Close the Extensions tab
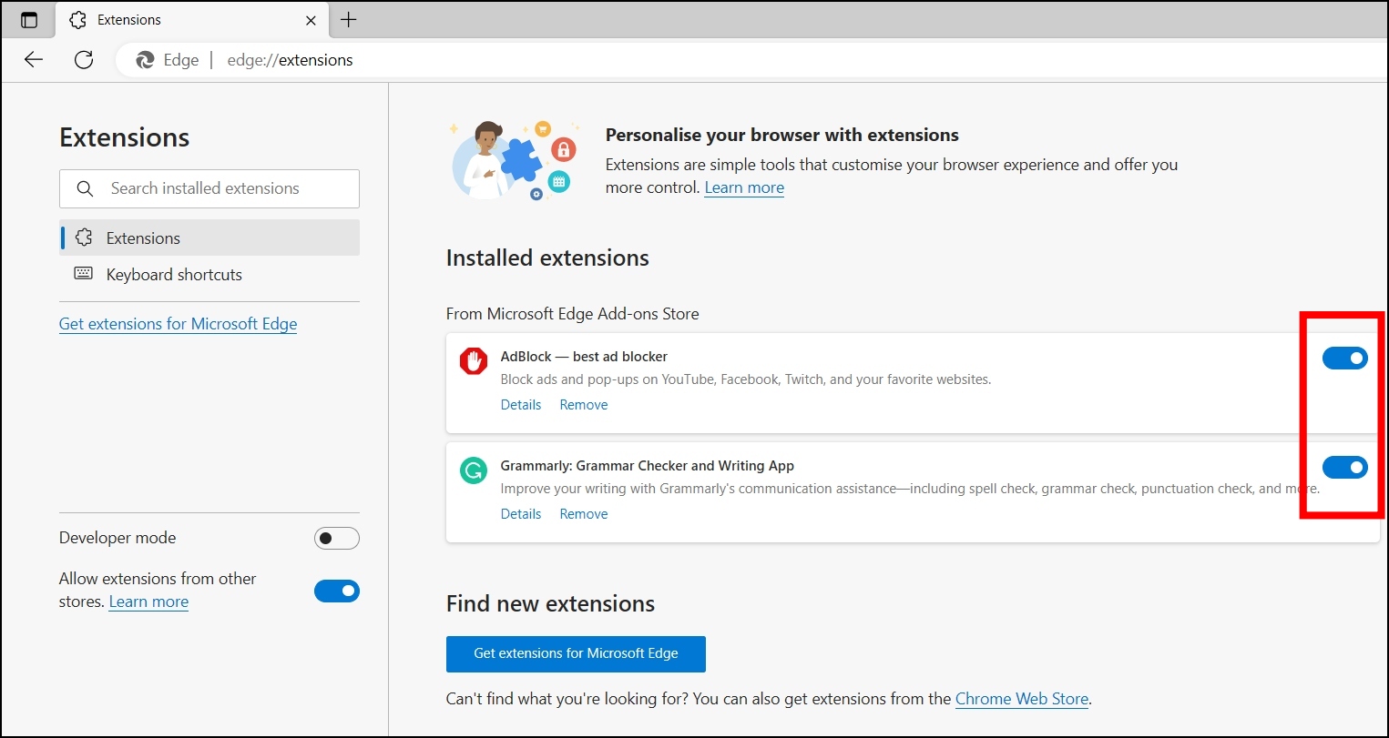This screenshot has width=1389, height=738. click(311, 20)
